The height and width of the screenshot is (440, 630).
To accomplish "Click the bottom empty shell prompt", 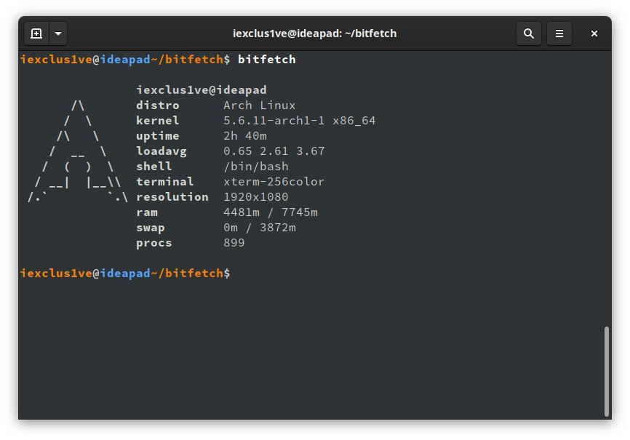I will 125,273.
